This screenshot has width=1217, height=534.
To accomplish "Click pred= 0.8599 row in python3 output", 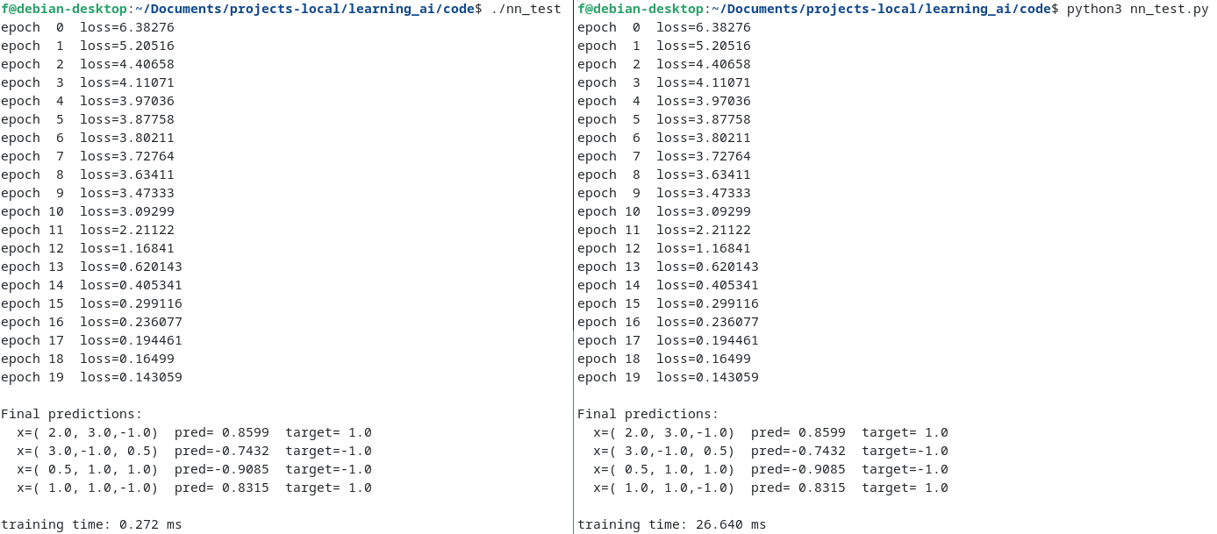I will tap(770, 432).
